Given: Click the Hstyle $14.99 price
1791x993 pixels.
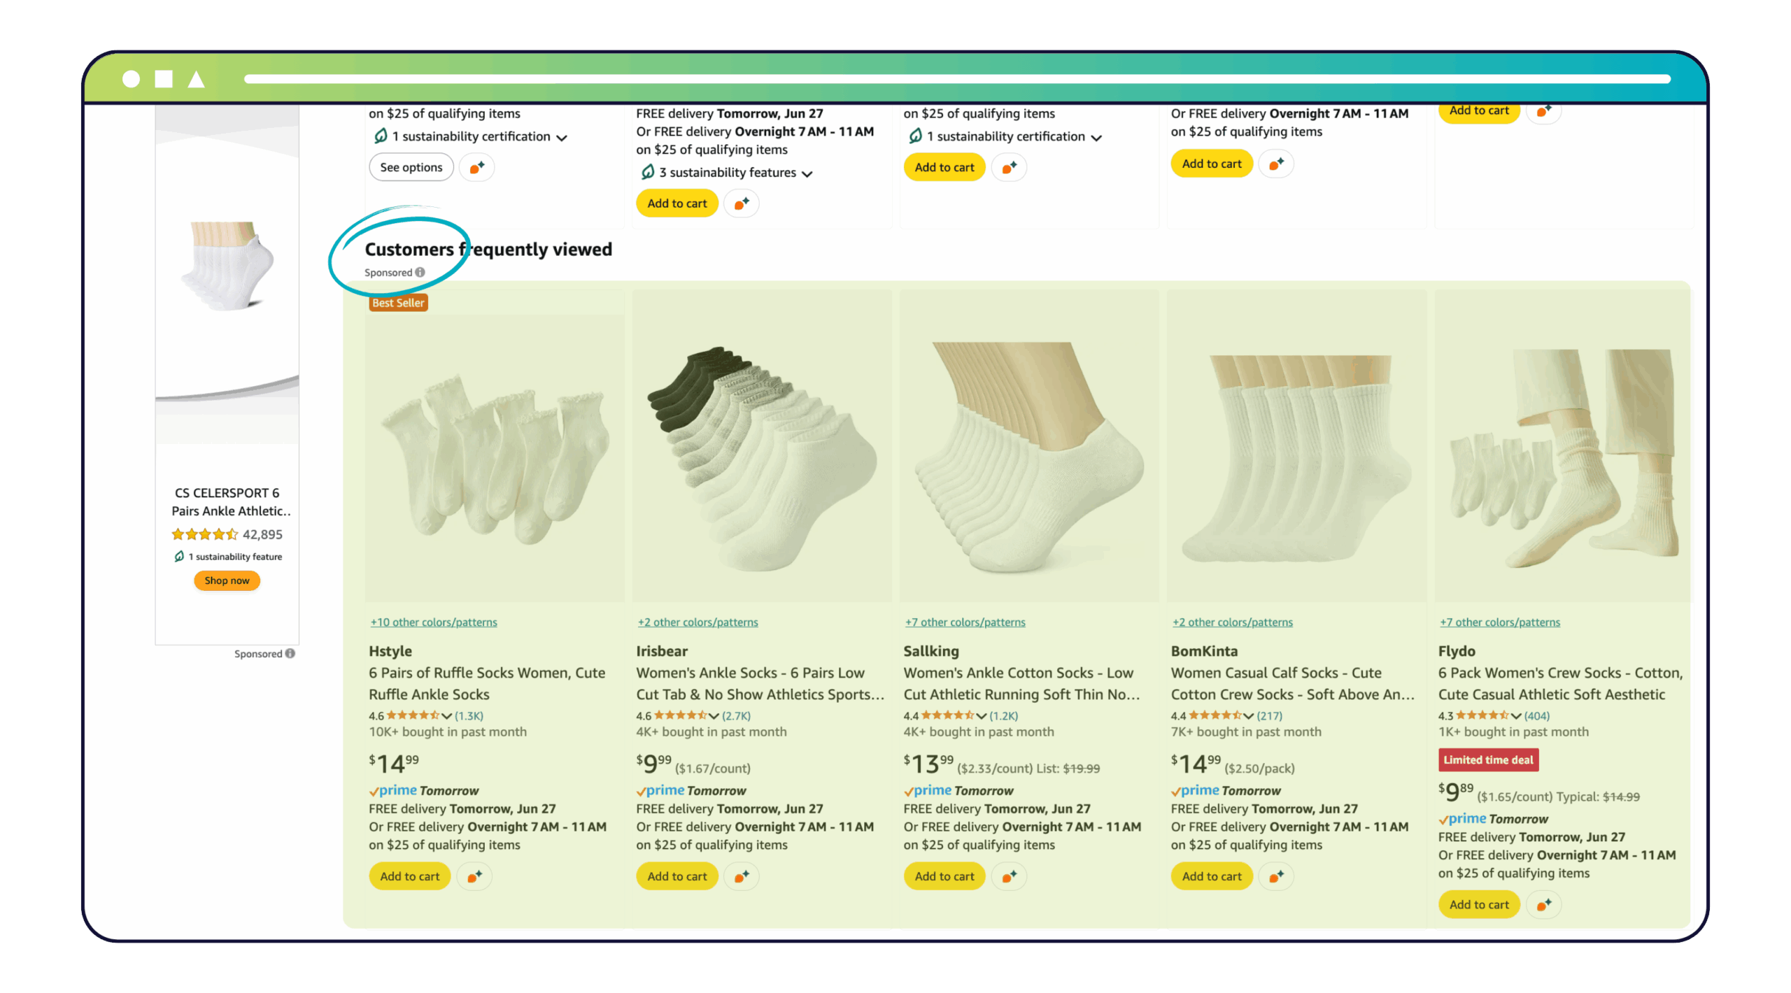Looking at the screenshot, I should (394, 763).
